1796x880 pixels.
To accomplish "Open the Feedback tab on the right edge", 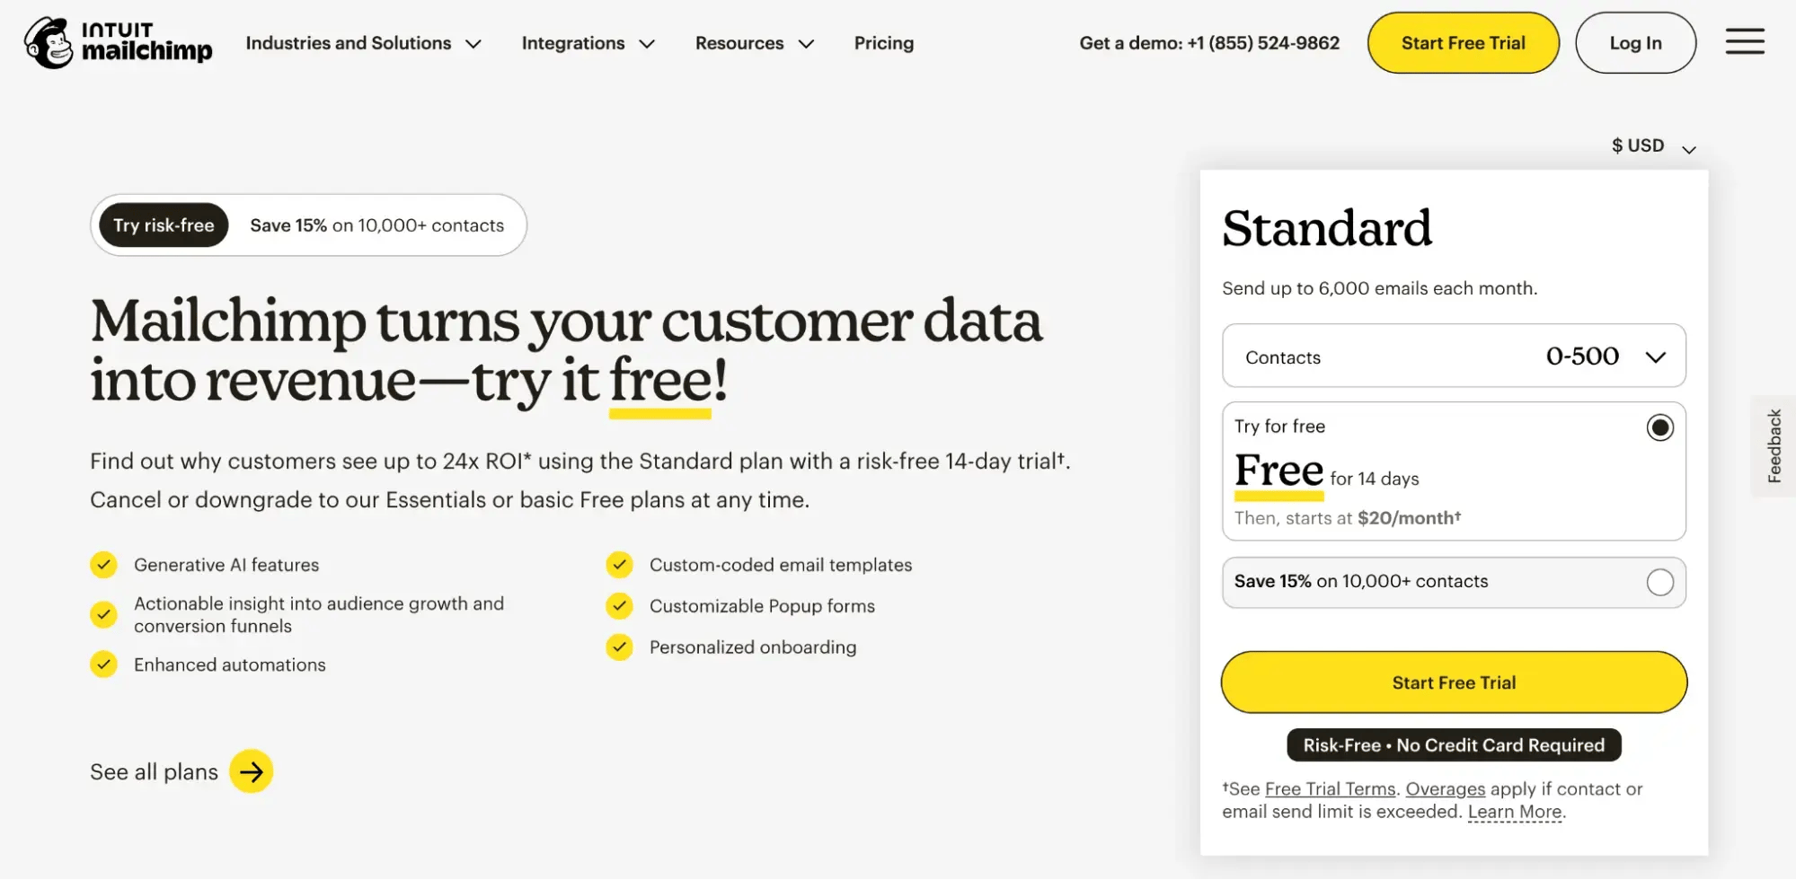I will point(1774,445).
